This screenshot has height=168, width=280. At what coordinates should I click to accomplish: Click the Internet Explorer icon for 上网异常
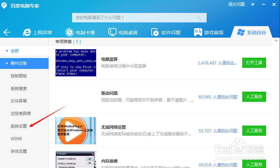[x=27, y=32]
